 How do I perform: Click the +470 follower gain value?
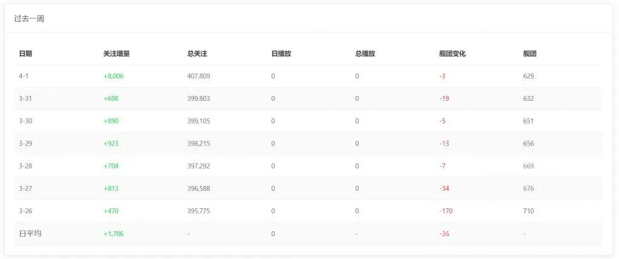(x=111, y=211)
